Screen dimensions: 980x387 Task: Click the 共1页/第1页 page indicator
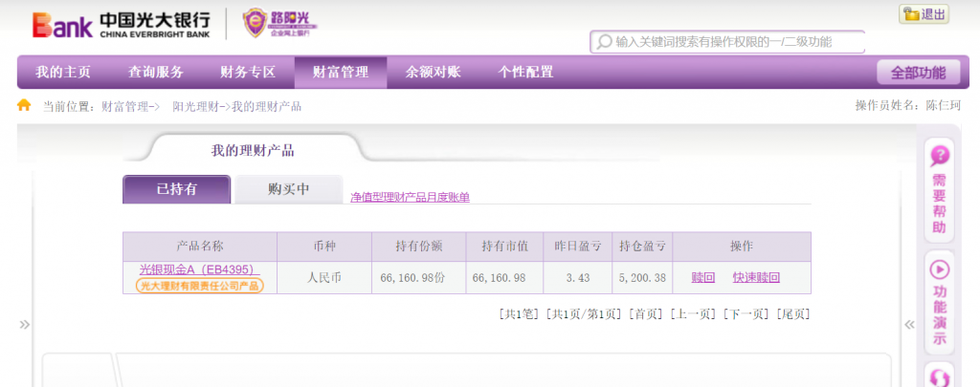click(583, 314)
